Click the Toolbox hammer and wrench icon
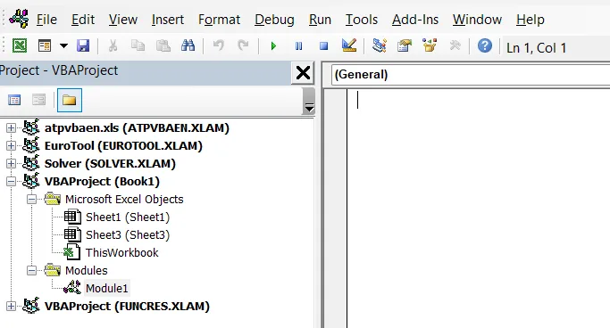The height and width of the screenshot is (328, 610). point(455,45)
